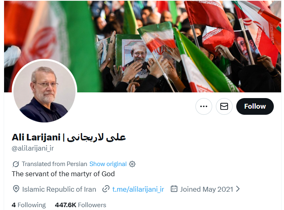Viewport: 284px width, 210px height.
Task: Click the envelope message icon
Action: pos(224,106)
